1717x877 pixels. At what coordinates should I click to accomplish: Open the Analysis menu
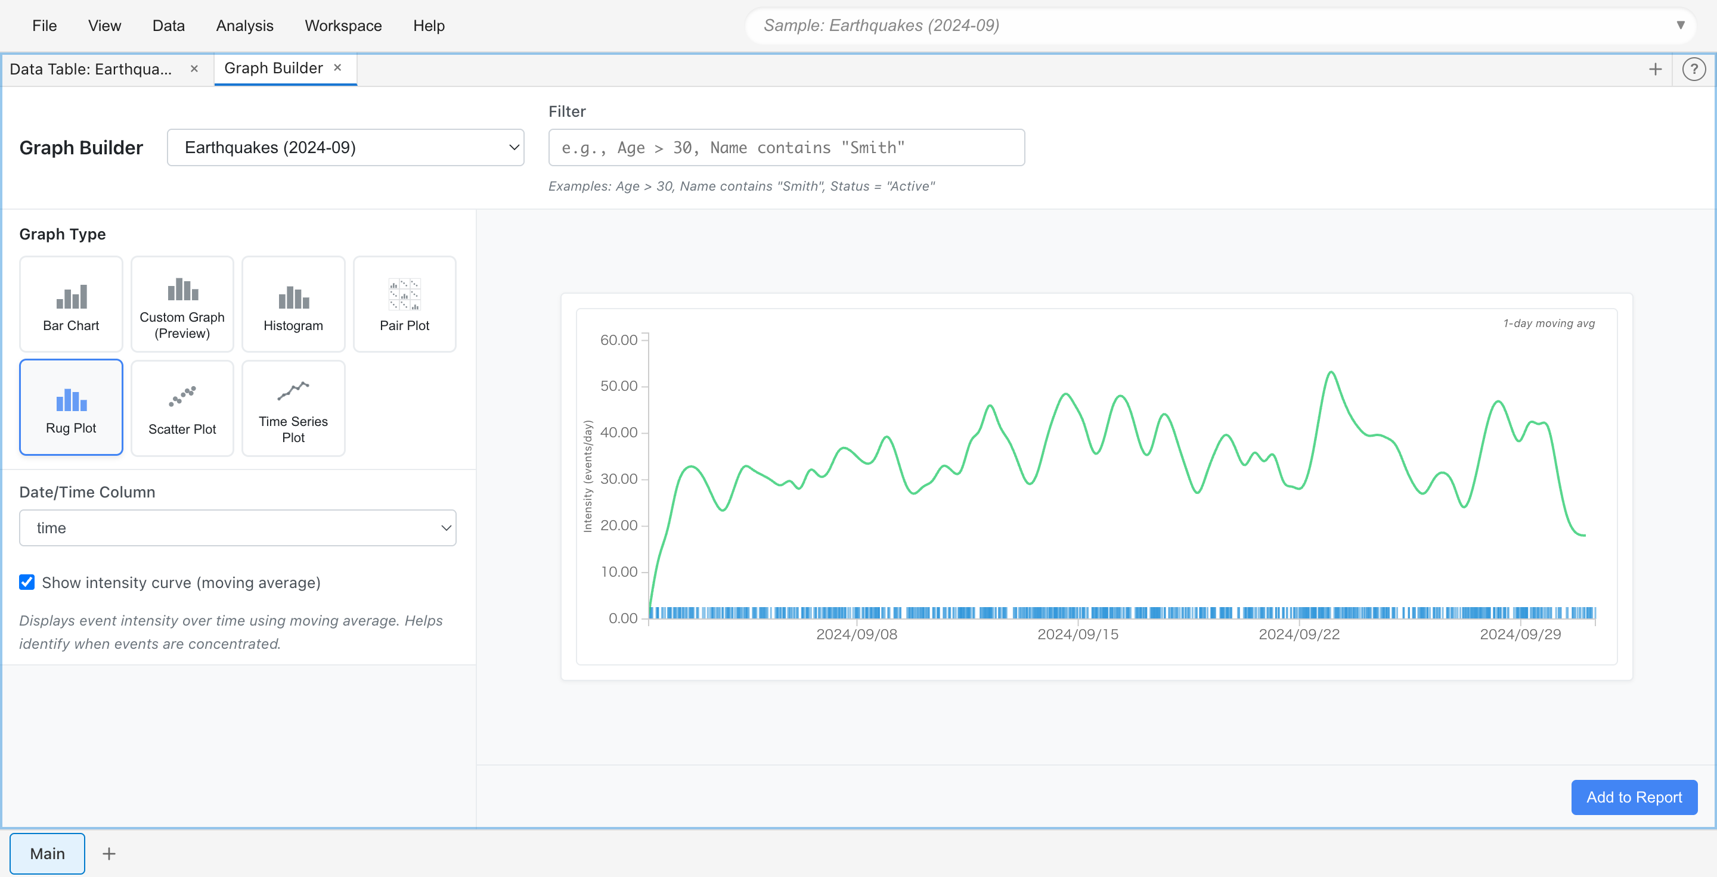click(x=244, y=25)
